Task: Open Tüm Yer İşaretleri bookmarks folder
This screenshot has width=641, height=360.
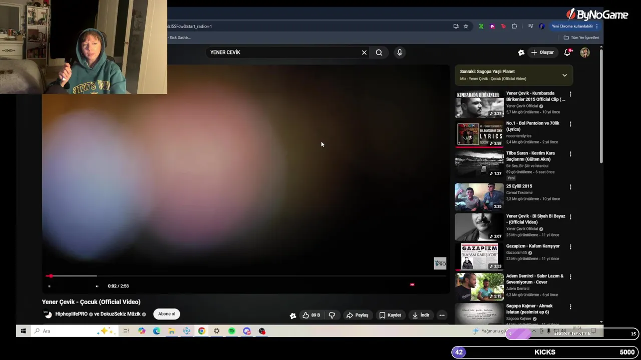Action: pyautogui.click(x=581, y=37)
